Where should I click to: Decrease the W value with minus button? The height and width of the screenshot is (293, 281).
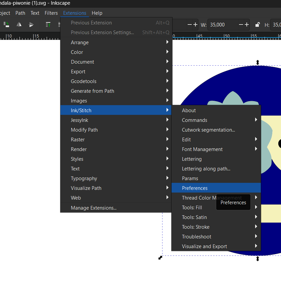241,24
